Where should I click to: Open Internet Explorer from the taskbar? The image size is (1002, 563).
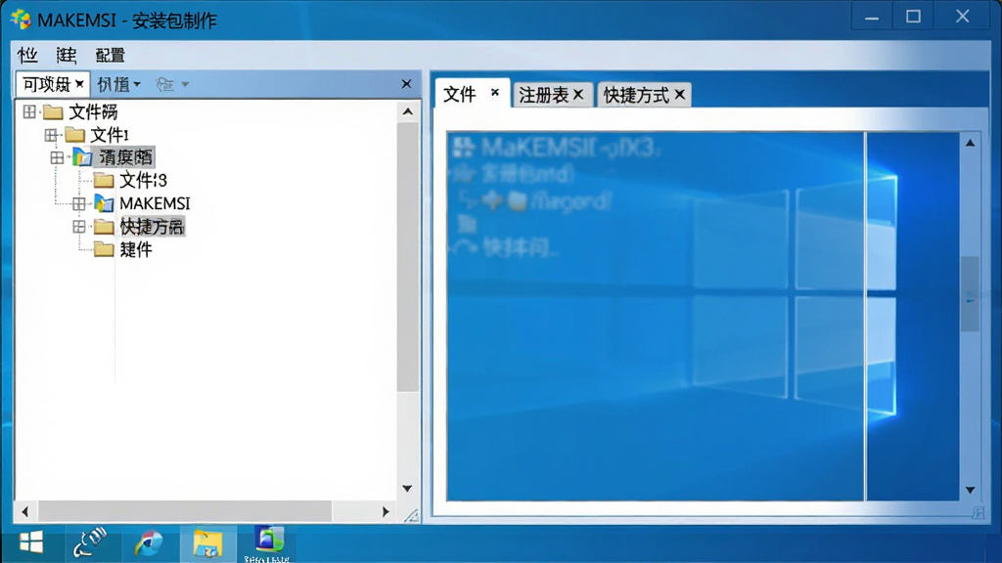(149, 543)
